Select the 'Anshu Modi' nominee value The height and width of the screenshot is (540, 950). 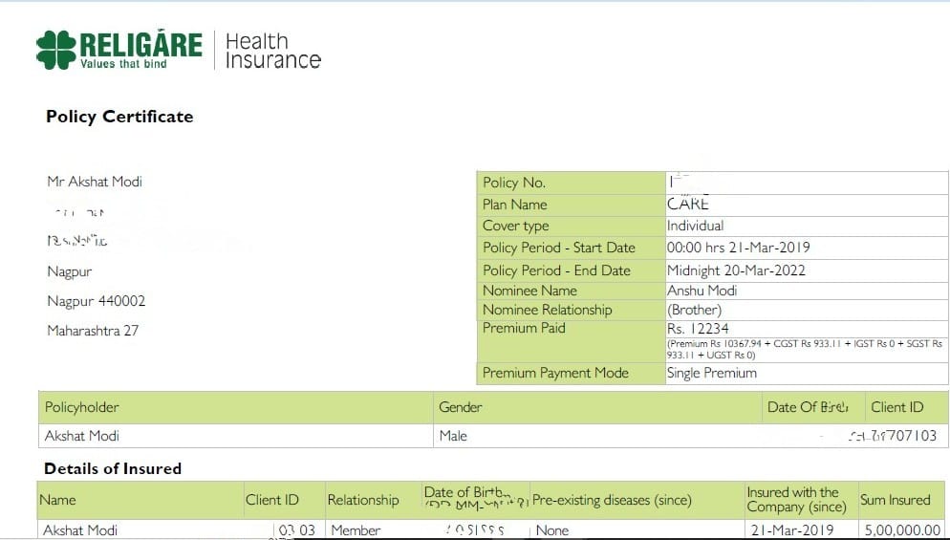702,291
